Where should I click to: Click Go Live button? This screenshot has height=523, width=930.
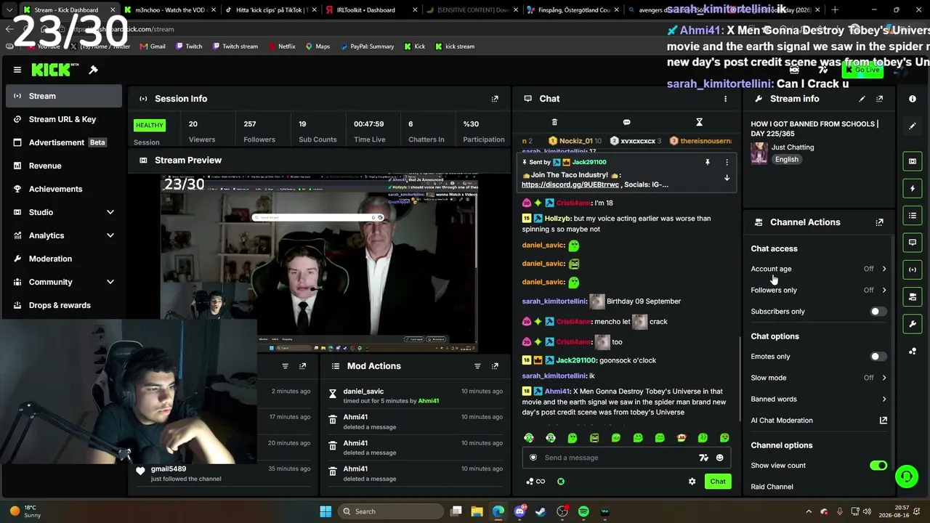[x=862, y=70]
